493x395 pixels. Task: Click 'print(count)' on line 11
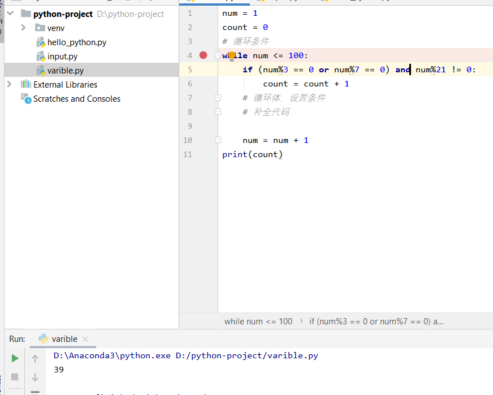[x=253, y=154]
